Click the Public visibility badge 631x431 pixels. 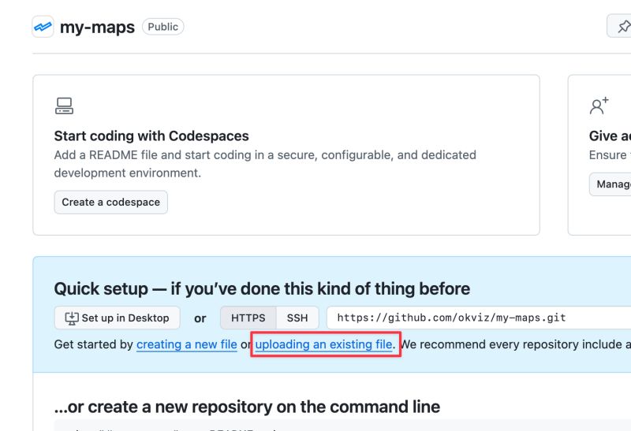coord(163,27)
